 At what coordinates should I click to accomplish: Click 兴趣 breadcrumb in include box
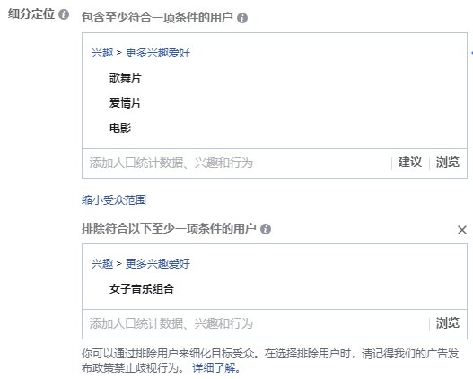click(102, 53)
